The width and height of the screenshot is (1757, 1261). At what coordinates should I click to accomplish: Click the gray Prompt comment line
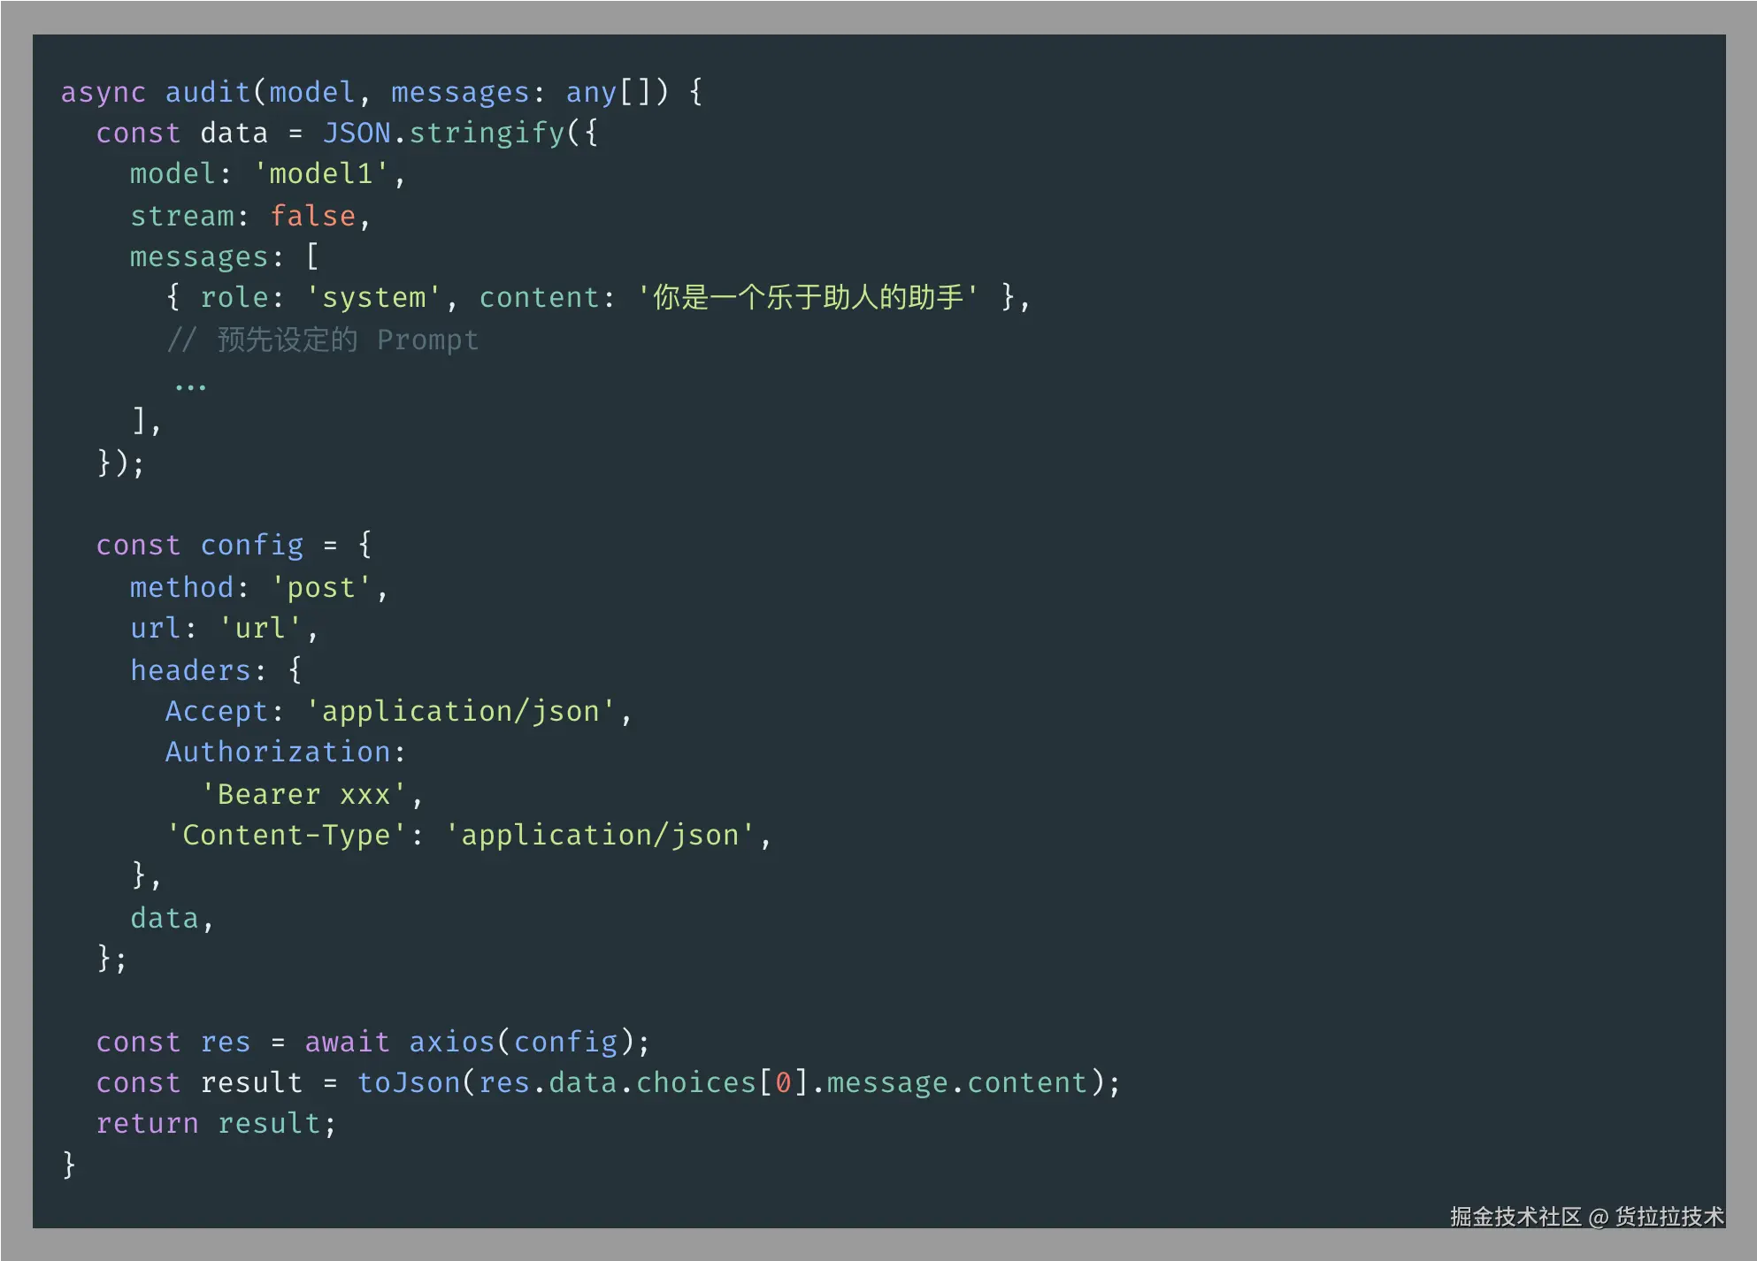(x=323, y=340)
